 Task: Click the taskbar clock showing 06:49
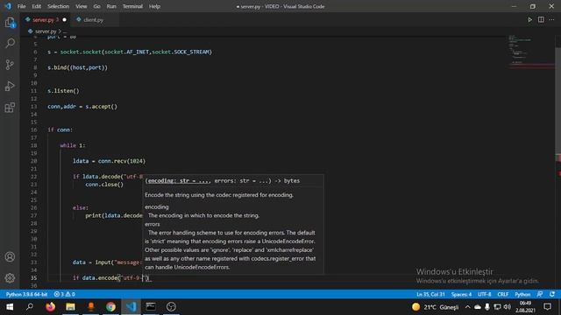pyautogui.click(x=525, y=307)
